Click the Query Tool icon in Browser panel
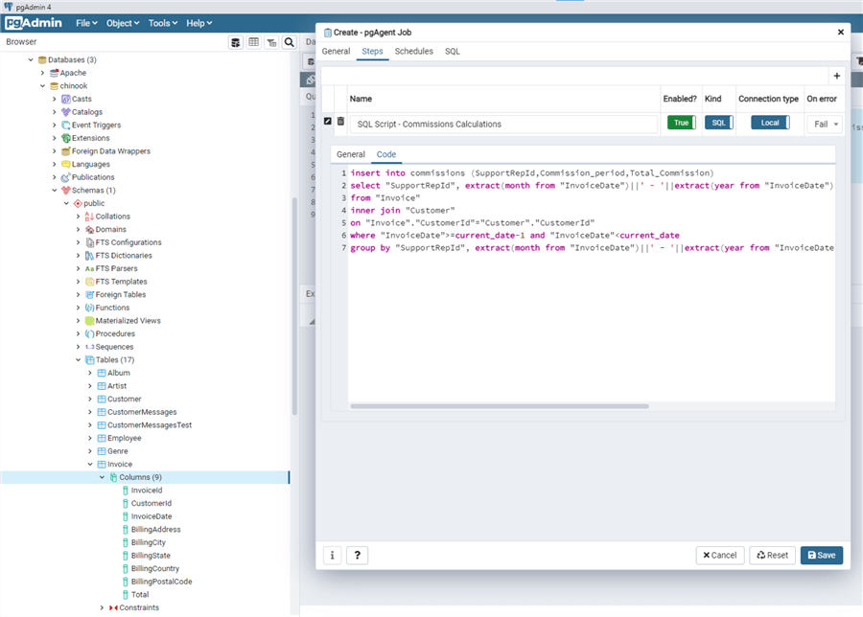This screenshot has height=617, width=863. coord(236,42)
